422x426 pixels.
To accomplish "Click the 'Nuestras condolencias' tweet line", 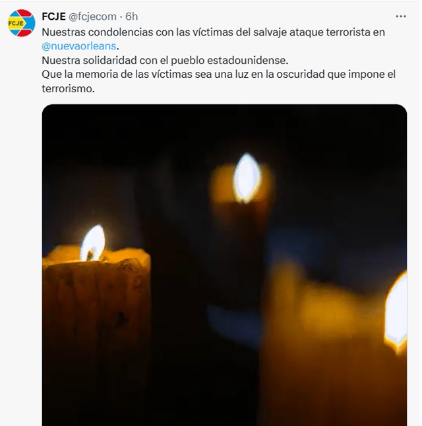I will (x=214, y=32).
